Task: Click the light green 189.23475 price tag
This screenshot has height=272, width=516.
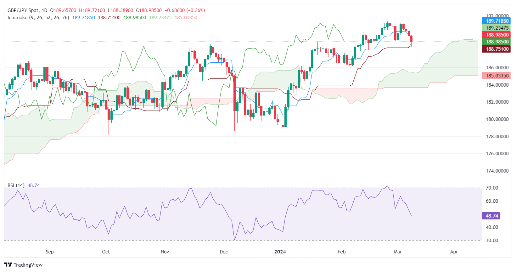Action: point(497,28)
